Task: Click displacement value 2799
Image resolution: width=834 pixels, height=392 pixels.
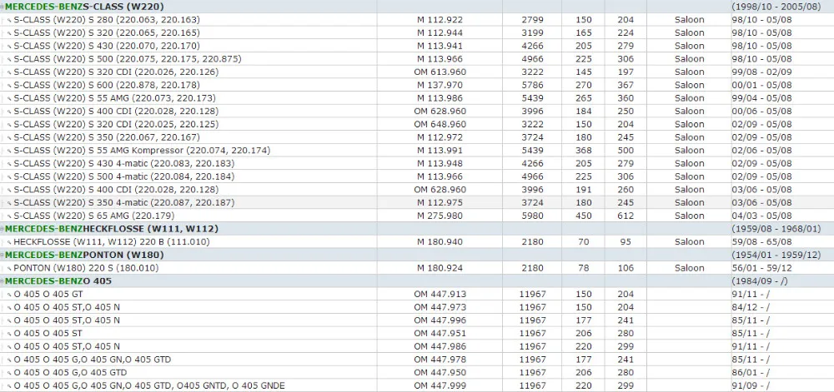Action: [x=532, y=20]
